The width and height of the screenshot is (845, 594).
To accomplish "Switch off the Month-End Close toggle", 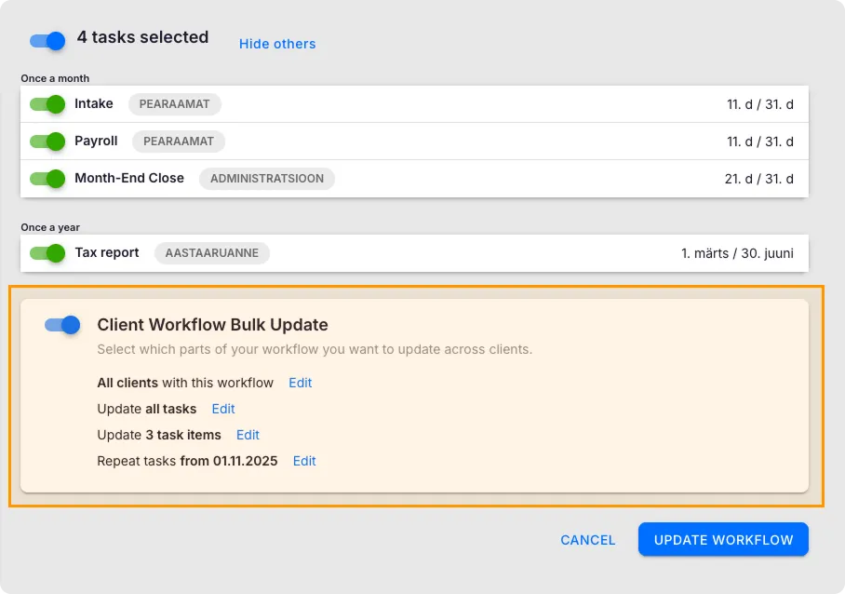I will tap(47, 178).
